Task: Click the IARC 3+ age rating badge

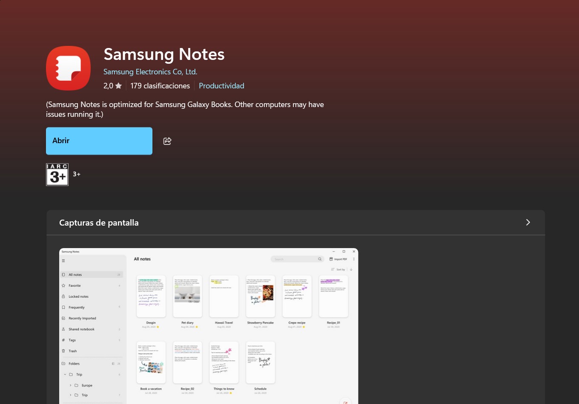Action: pyautogui.click(x=57, y=175)
